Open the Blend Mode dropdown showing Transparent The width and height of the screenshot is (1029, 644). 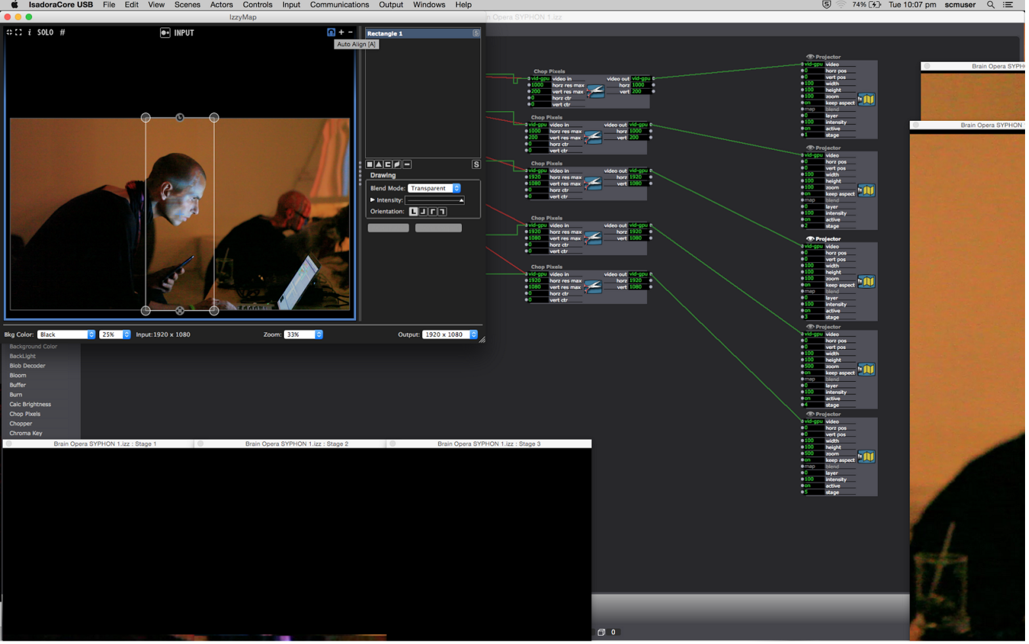pyautogui.click(x=434, y=188)
